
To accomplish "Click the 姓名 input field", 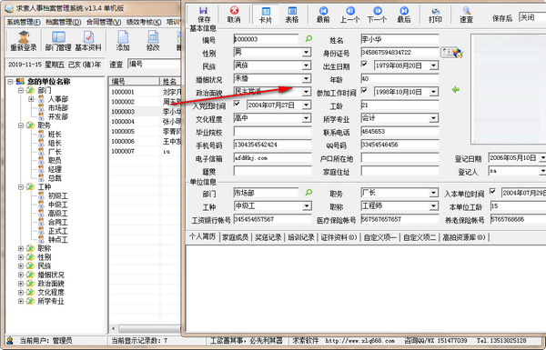I will [399, 39].
